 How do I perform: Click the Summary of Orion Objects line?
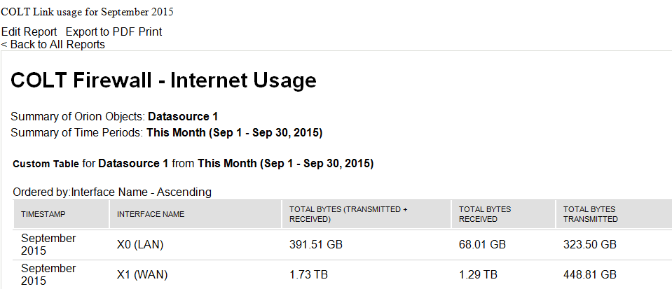tap(119, 117)
